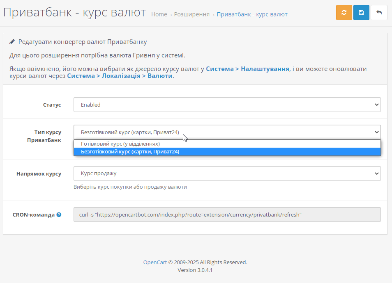Collapse the Тип курсу ПриватБанк dropdown
The height and width of the screenshot is (283, 392).
[227, 132]
